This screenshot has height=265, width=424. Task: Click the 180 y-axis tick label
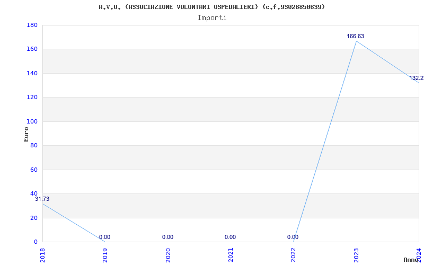[x=32, y=25]
